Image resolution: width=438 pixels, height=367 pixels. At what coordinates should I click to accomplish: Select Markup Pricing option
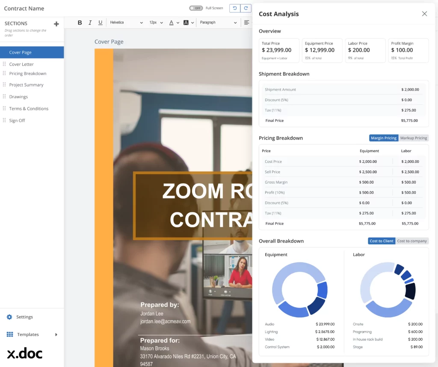tap(414, 138)
